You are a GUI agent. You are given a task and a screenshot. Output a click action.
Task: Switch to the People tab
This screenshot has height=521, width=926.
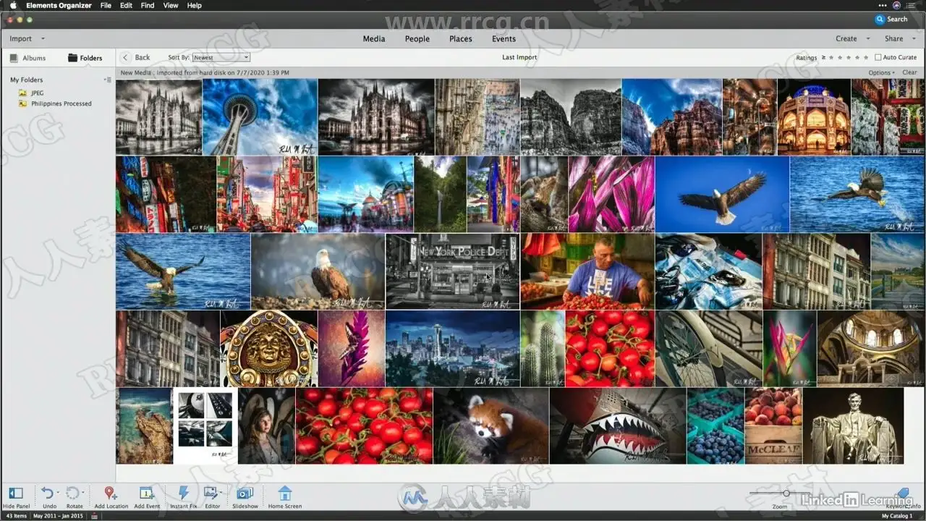point(417,39)
